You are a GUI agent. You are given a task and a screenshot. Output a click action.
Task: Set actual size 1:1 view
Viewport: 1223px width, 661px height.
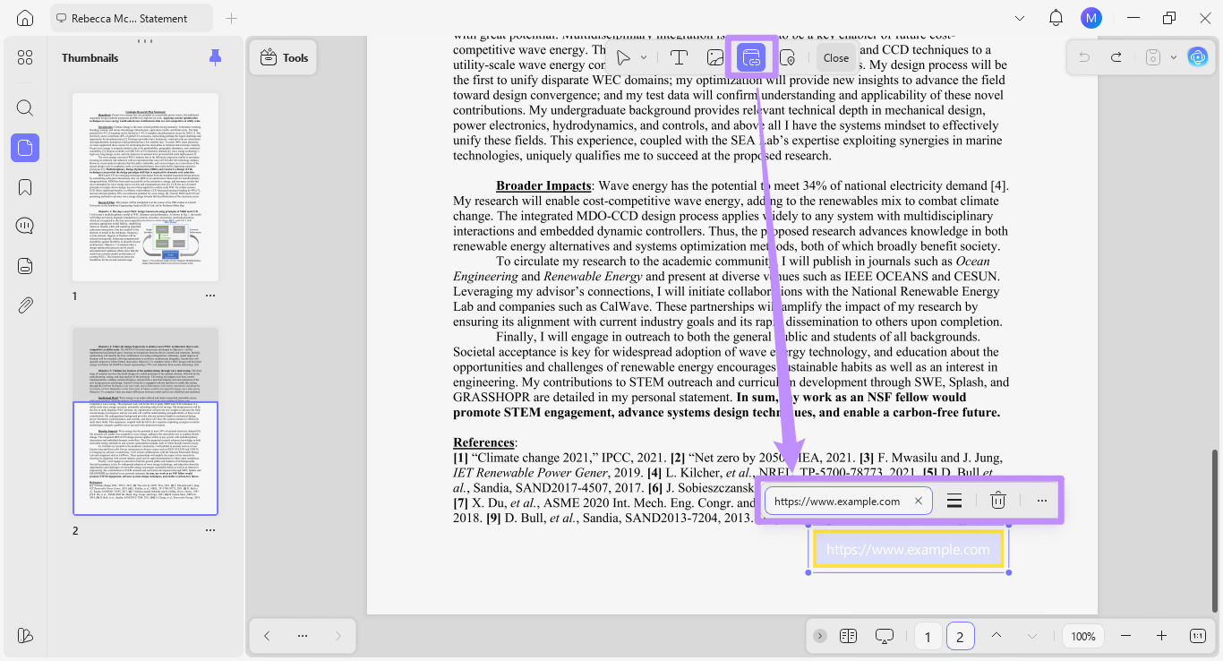pos(1197,636)
